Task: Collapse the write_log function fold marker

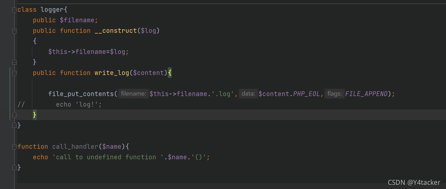Action: [14, 73]
